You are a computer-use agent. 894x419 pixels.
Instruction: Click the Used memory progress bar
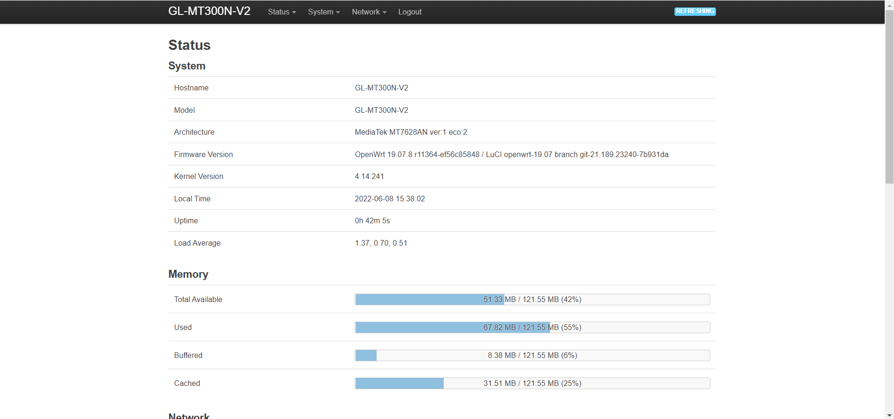point(532,327)
